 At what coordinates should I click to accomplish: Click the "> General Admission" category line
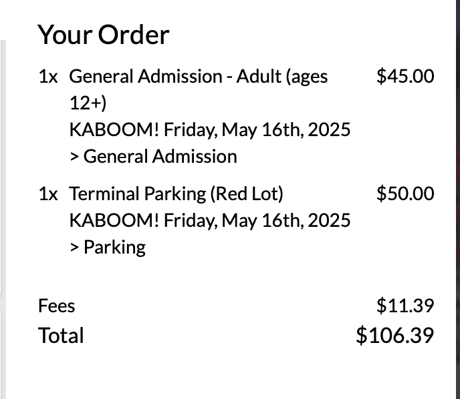pyautogui.click(x=153, y=157)
